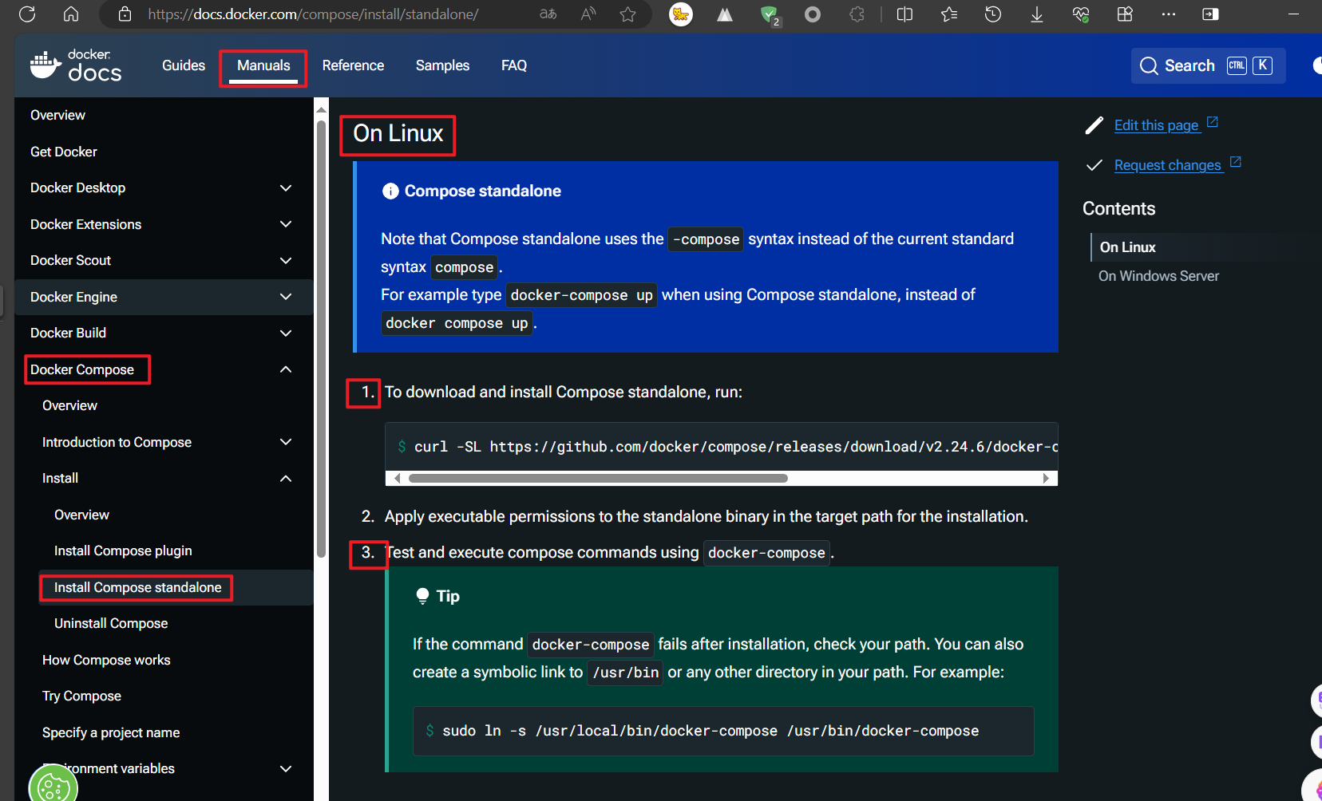
Task: Click the sudo ln -s command text
Action: coord(710,731)
